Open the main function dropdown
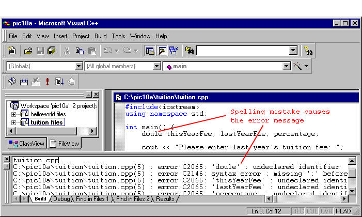Viewport: 362px width, 217px height. 286,66
